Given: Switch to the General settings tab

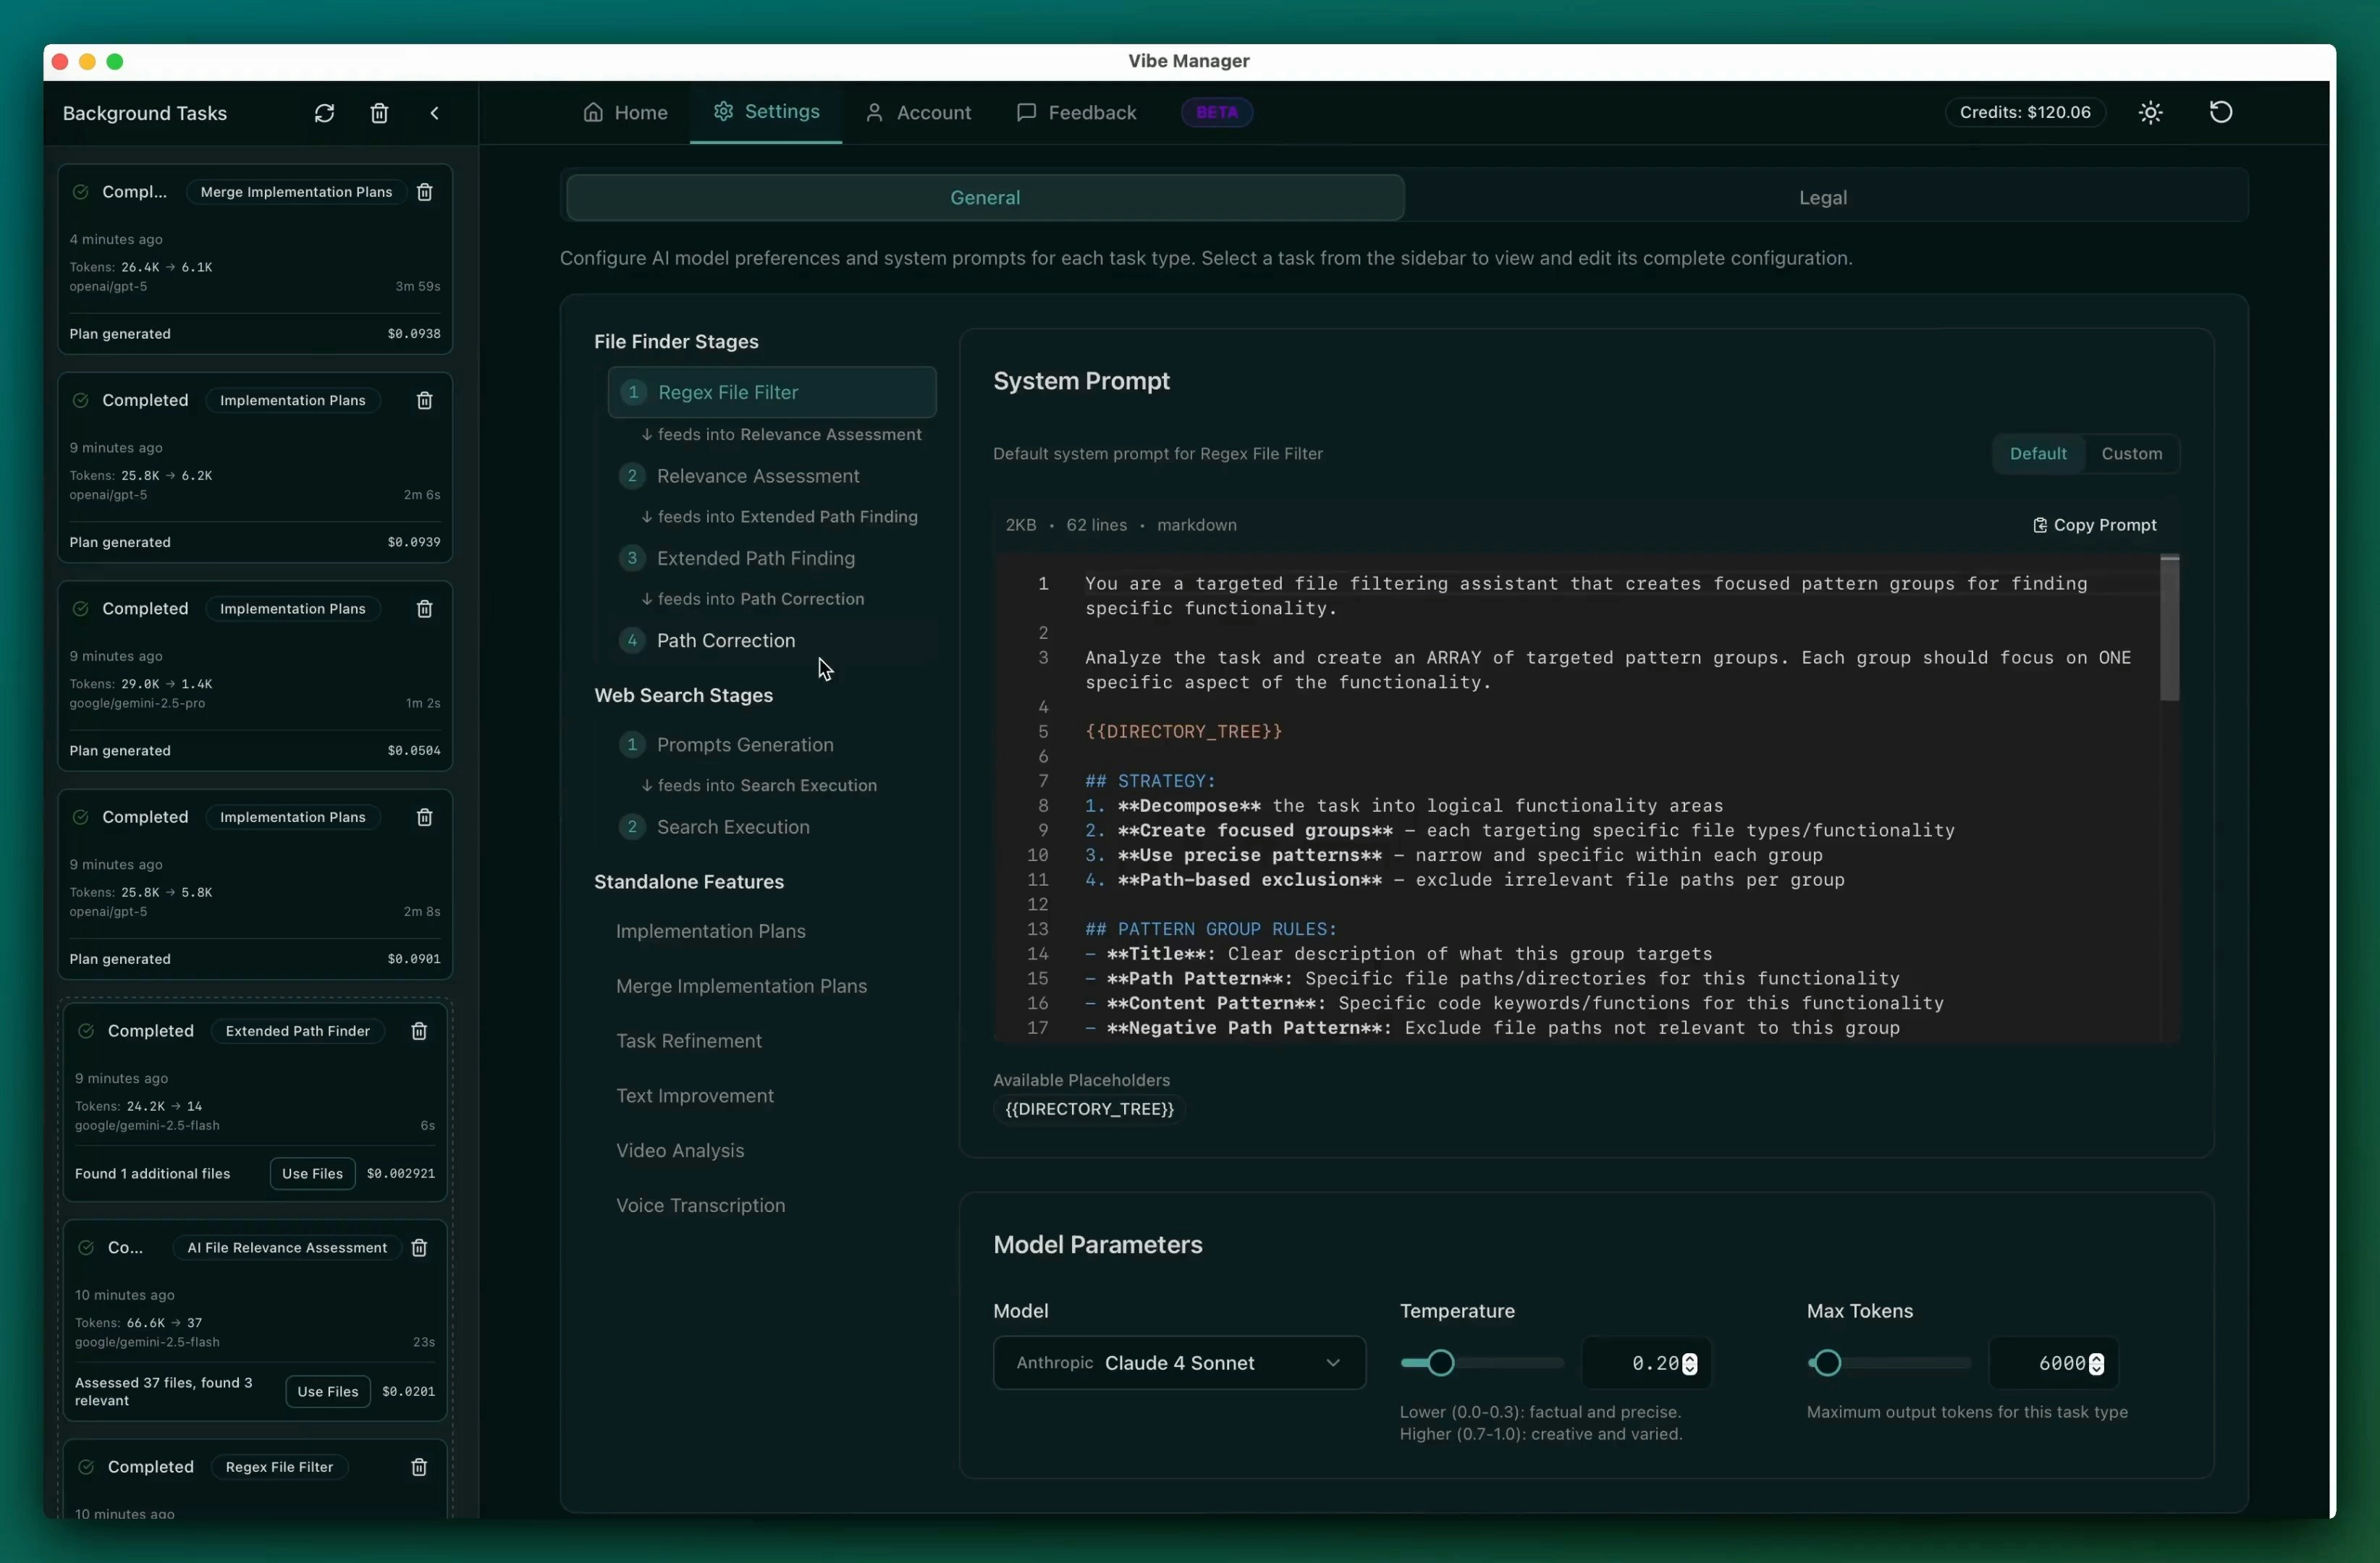Looking at the screenshot, I should coord(985,198).
